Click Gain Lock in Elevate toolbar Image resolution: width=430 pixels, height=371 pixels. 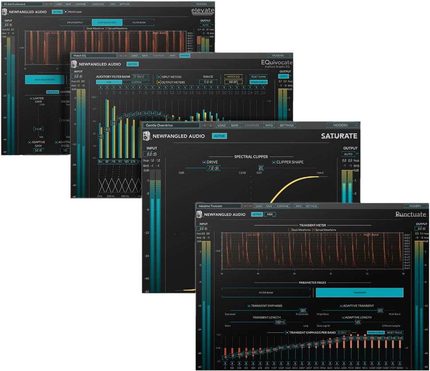tap(98, 4)
